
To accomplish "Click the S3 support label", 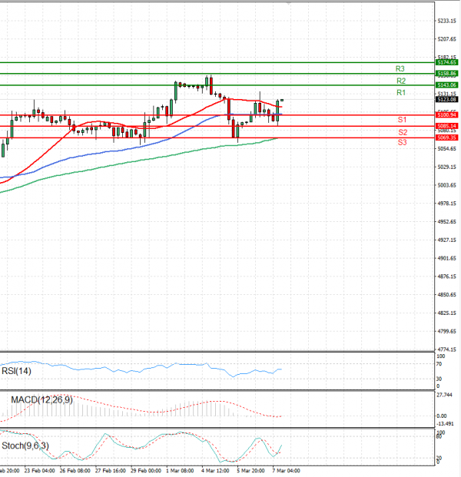I will pyautogui.click(x=402, y=142).
